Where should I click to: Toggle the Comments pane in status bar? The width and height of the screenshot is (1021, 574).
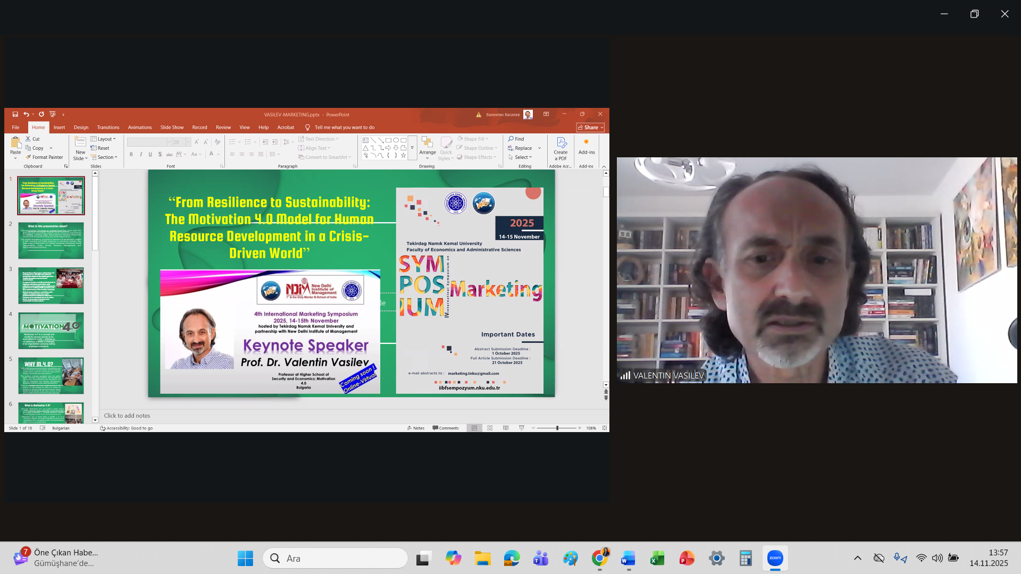point(446,428)
